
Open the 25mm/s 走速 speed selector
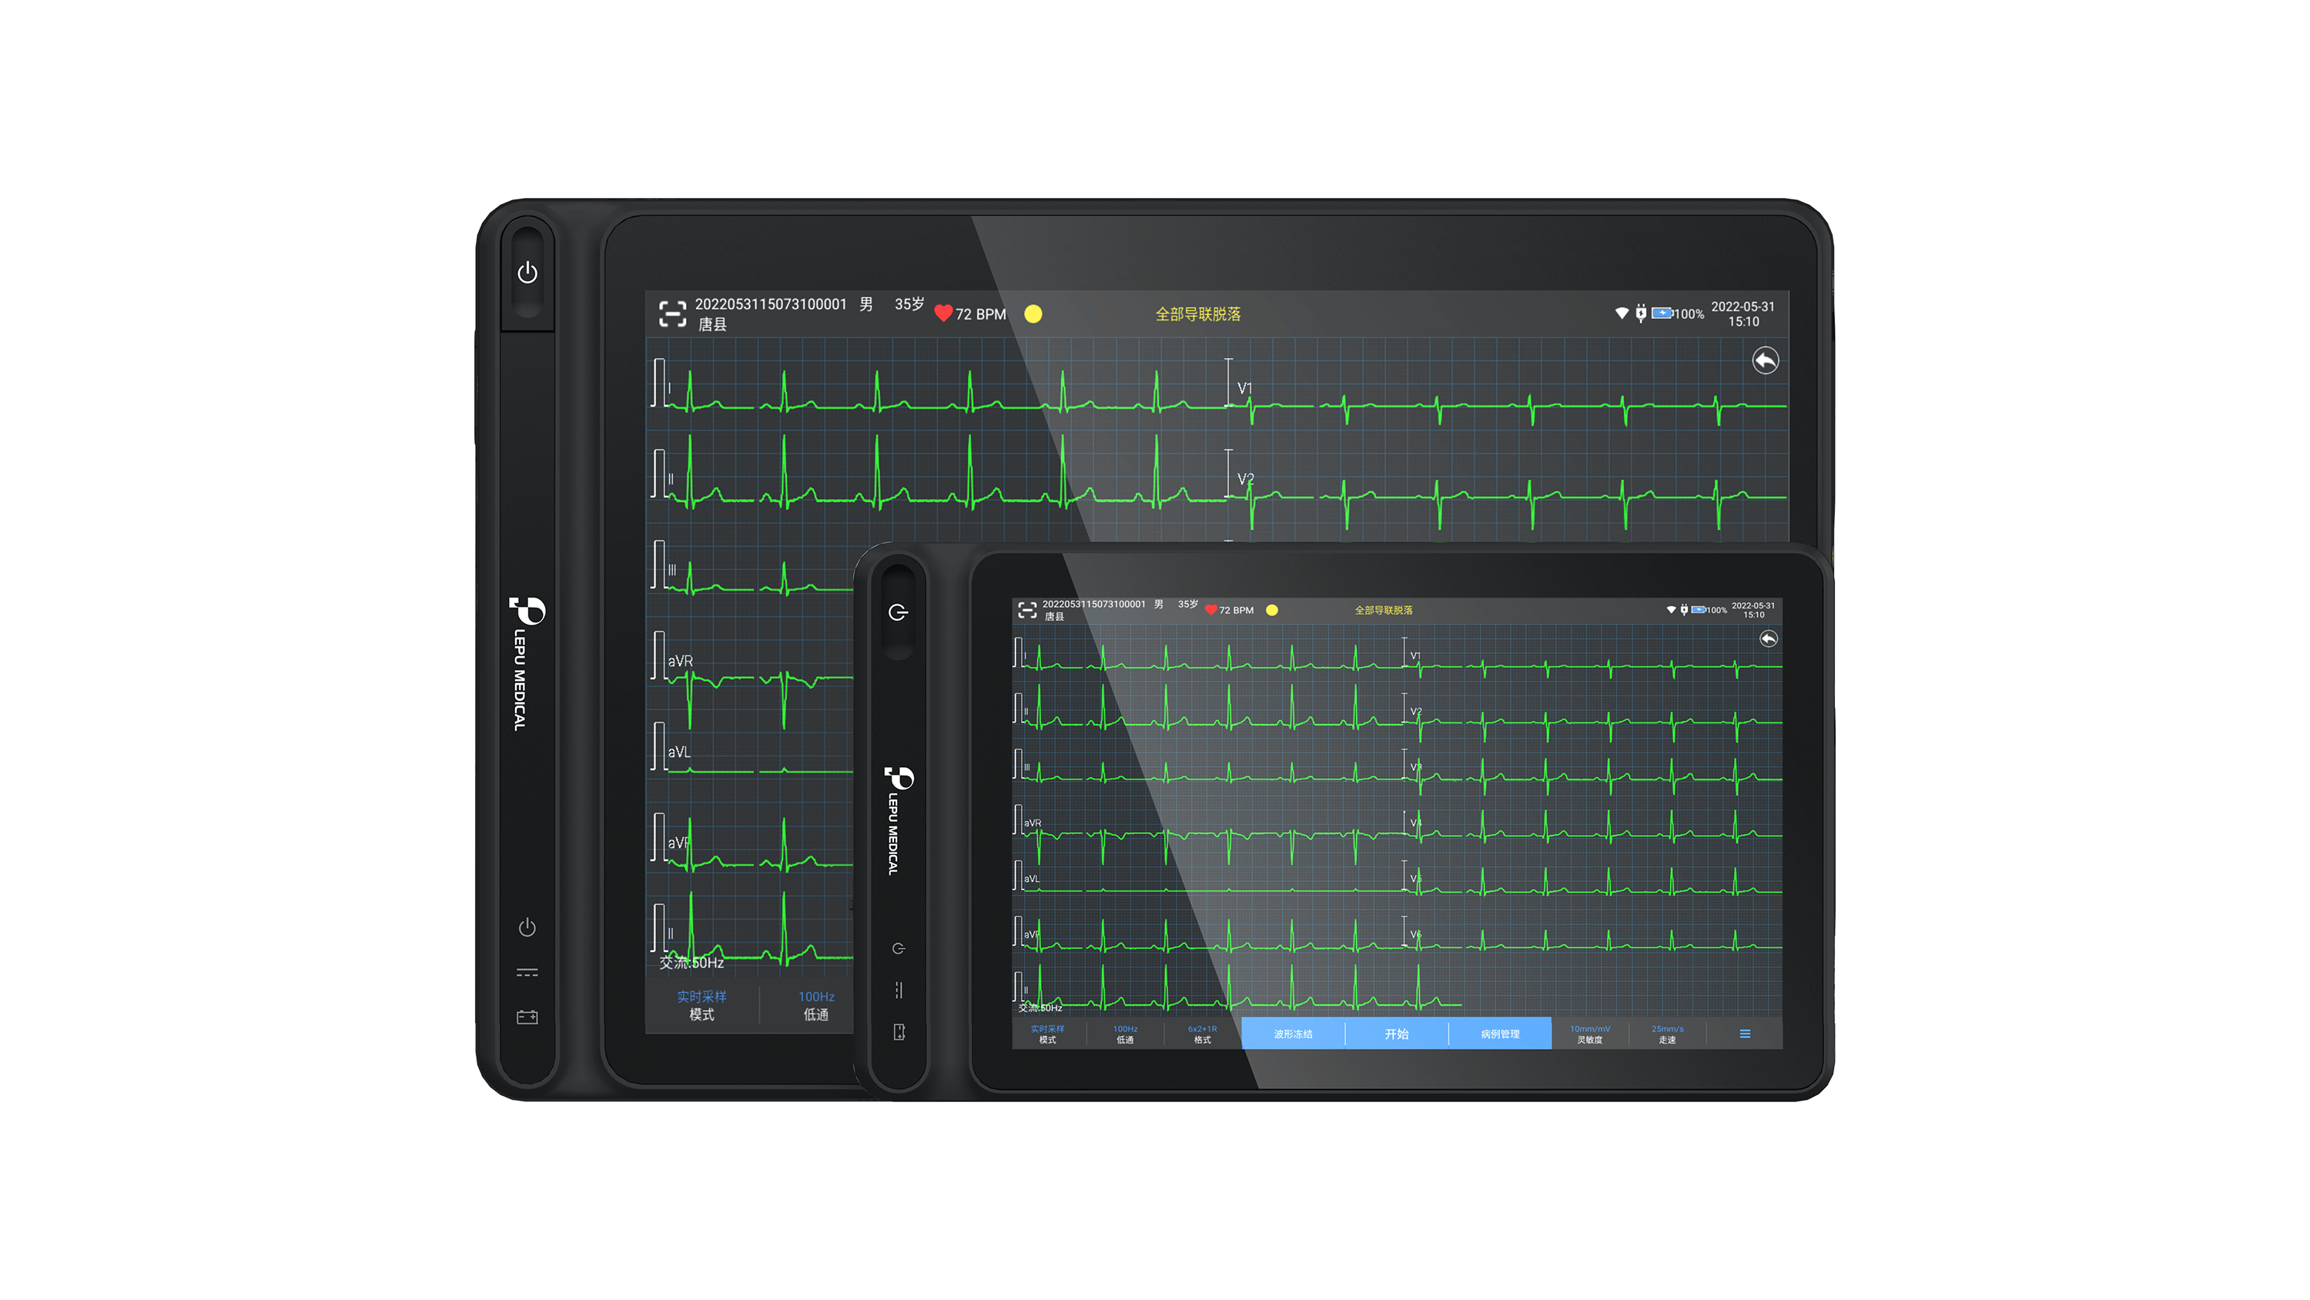click(1667, 1034)
